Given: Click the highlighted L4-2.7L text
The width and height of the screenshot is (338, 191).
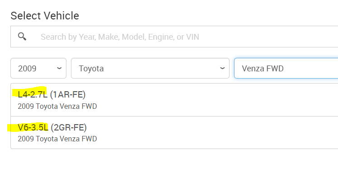Looking at the screenshot, I should pyautogui.click(x=33, y=94).
